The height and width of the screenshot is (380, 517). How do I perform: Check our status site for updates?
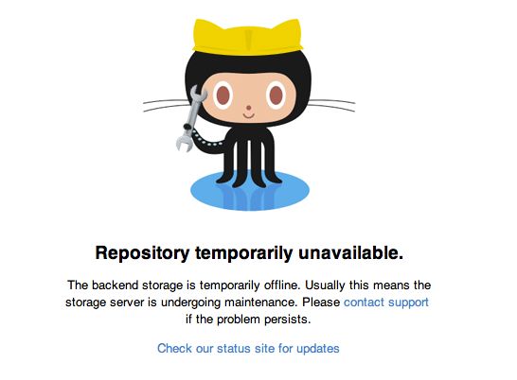[248, 348]
